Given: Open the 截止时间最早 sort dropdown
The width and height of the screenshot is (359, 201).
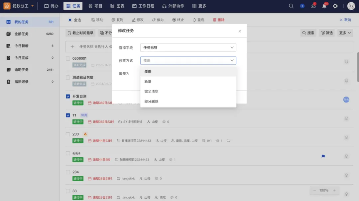Looking at the screenshot, I should click(80, 33).
